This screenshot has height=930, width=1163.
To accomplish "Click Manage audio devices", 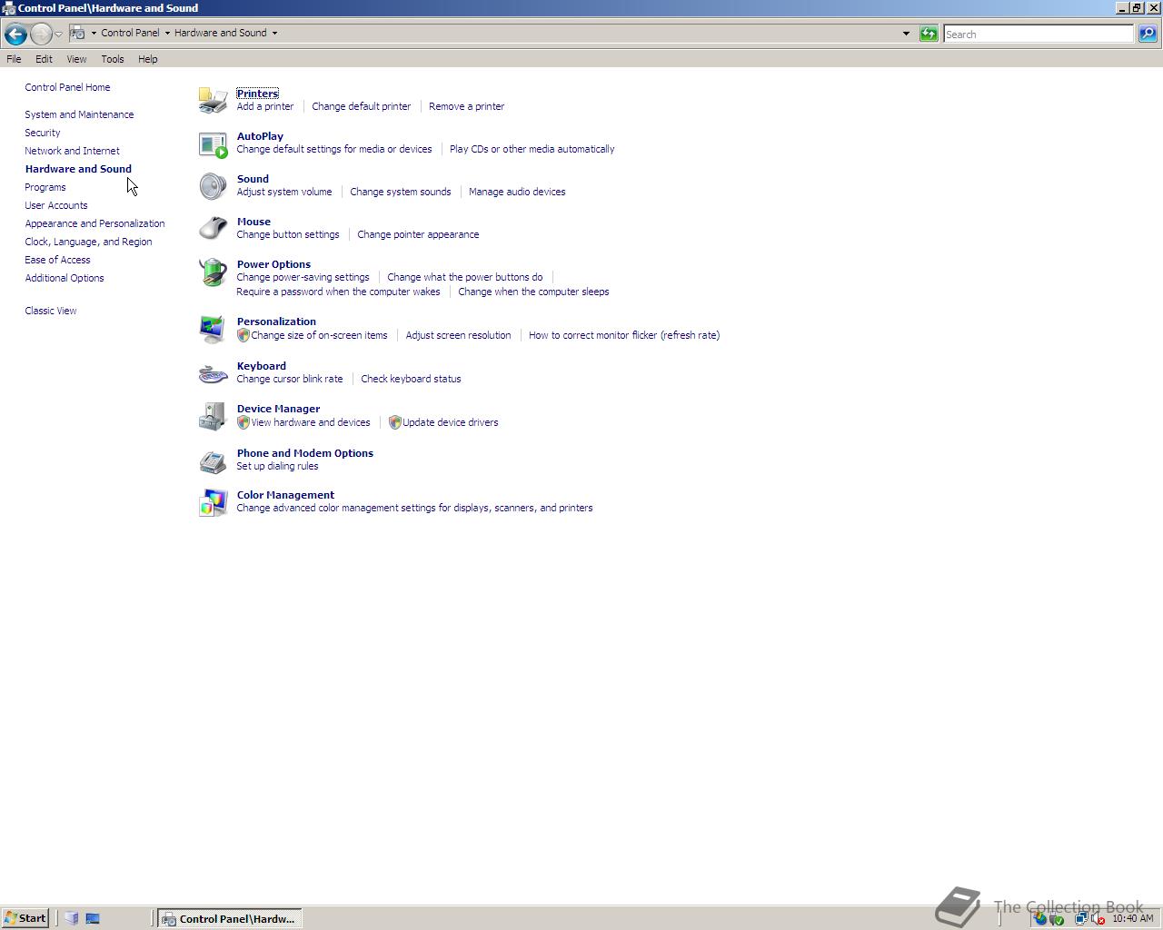I will tap(517, 192).
